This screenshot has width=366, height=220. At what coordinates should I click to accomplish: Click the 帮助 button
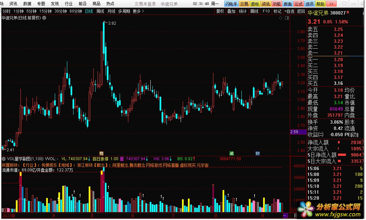click(x=320, y=4)
